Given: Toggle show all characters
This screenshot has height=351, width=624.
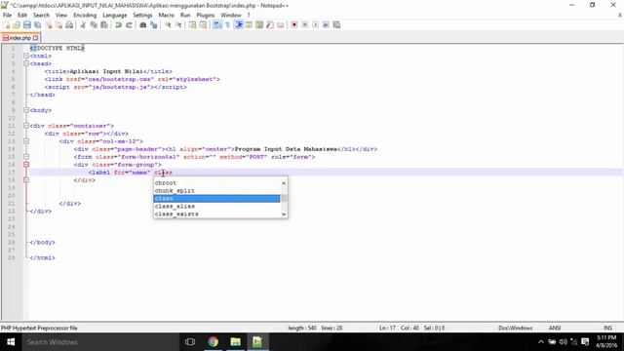Looking at the screenshot, I should pyautogui.click(x=227, y=25).
